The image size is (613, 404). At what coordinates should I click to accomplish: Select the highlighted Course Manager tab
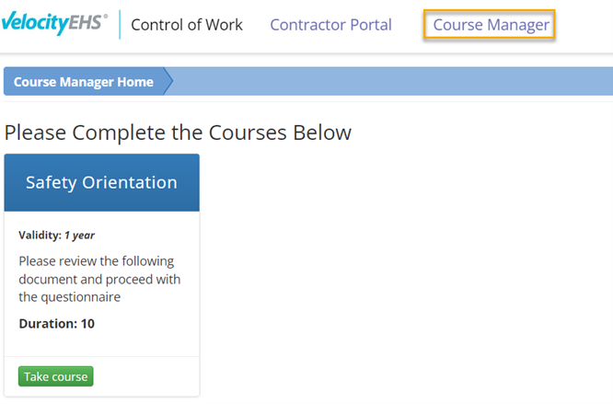coord(492,25)
